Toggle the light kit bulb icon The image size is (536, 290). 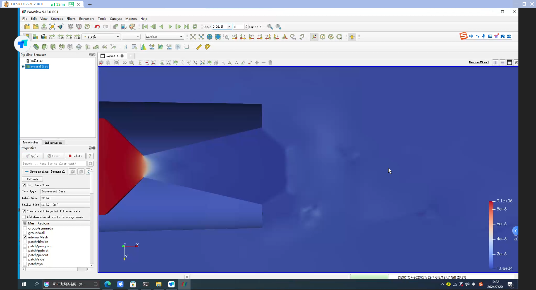[352, 37]
